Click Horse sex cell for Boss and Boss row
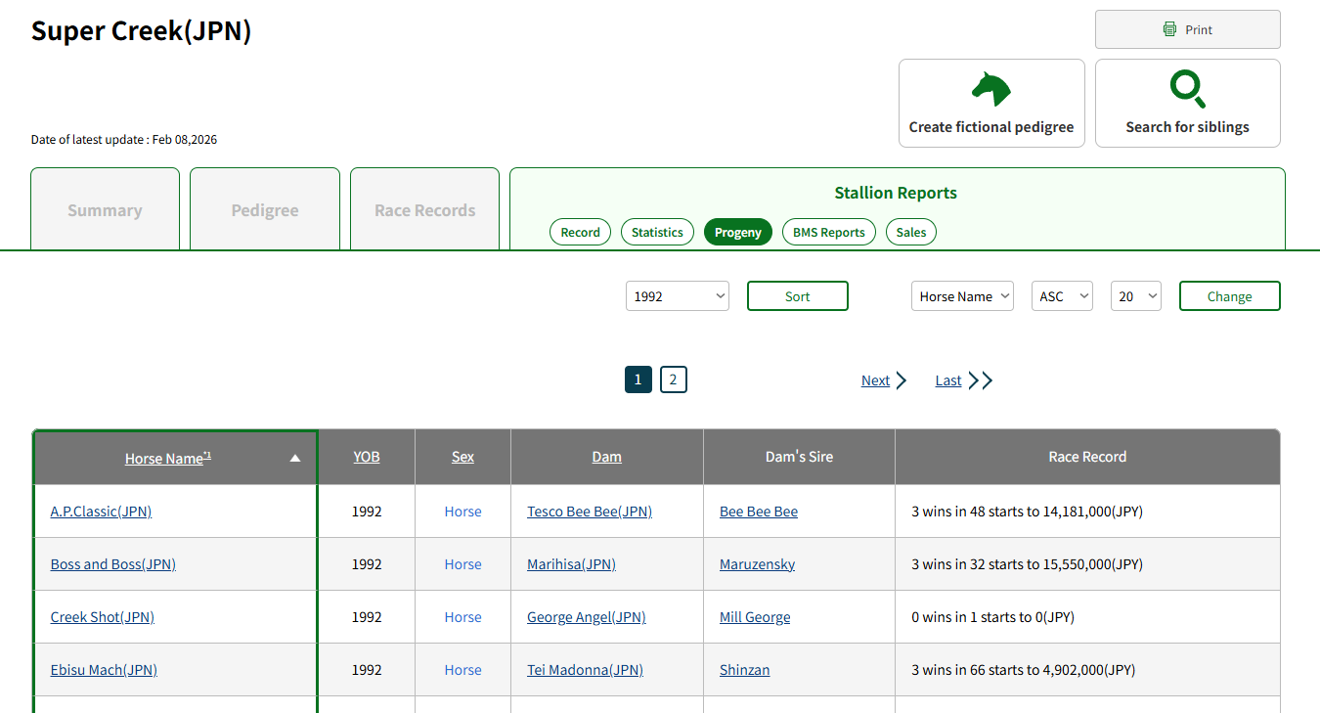The width and height of the screenshot is (1320, 713). tap(462, 564)
